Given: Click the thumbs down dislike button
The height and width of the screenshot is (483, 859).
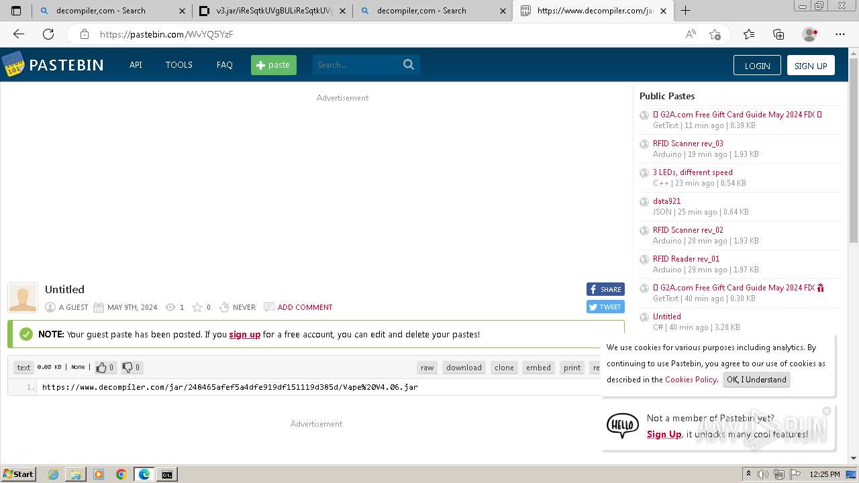Looking at the screenshot, I should point(131,367).
